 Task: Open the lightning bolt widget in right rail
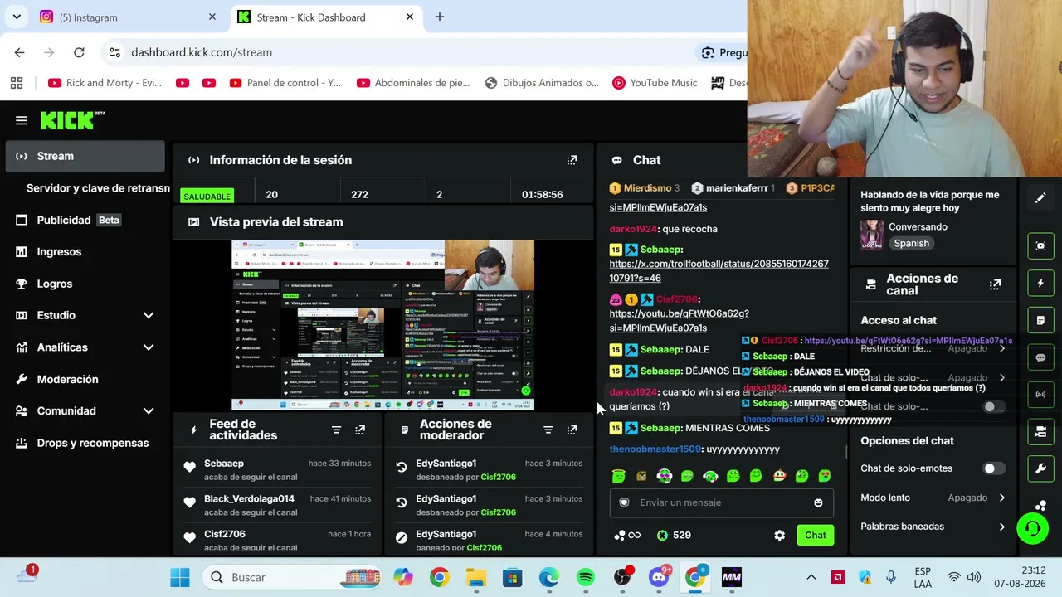tap(1040, 283)
